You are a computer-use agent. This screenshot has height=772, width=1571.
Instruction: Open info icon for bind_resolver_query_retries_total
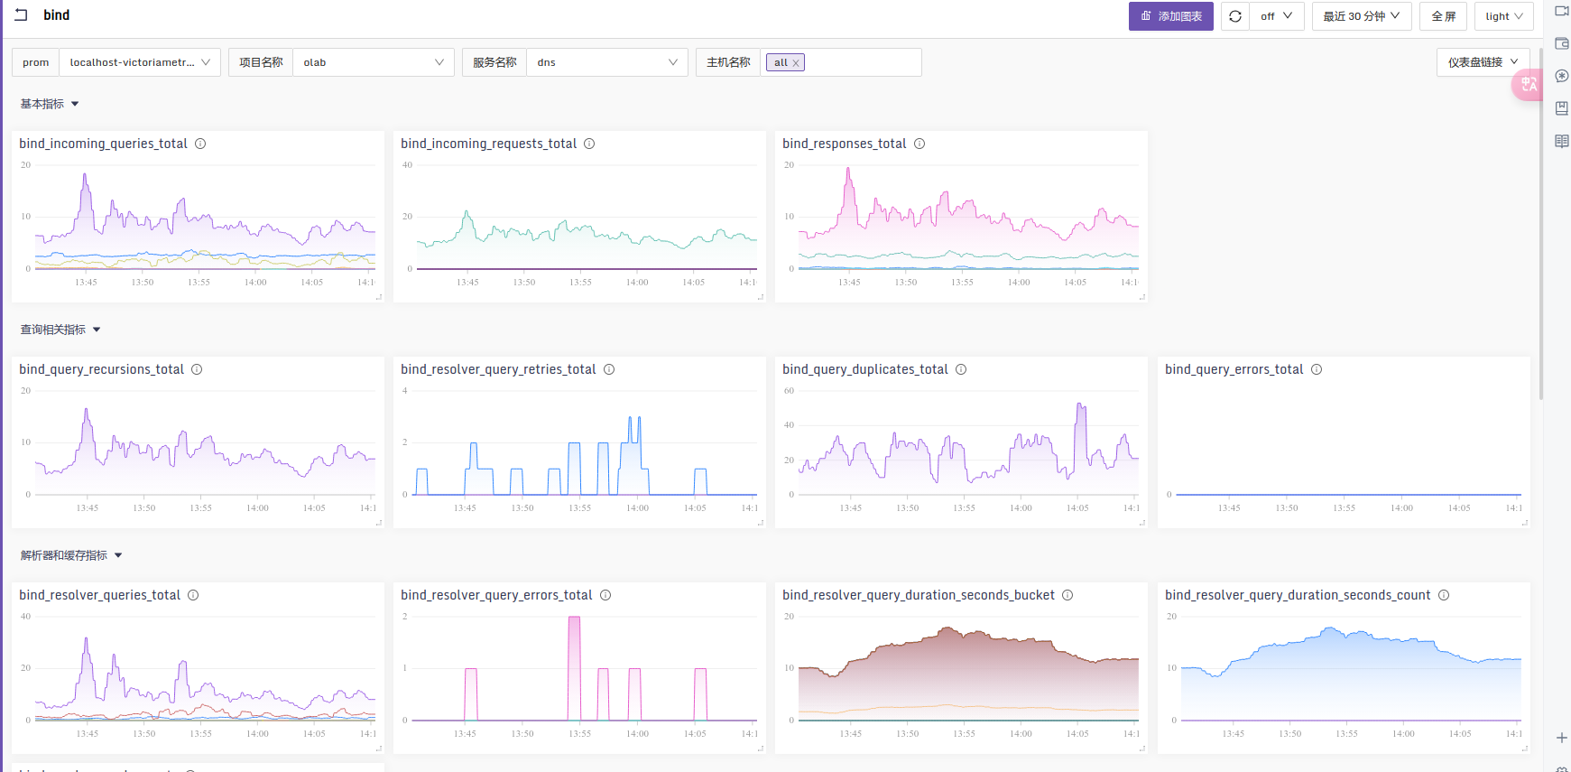[x=609, y=369]
